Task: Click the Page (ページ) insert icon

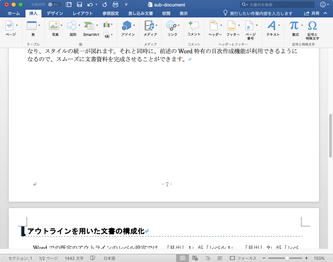Action: 9,26
